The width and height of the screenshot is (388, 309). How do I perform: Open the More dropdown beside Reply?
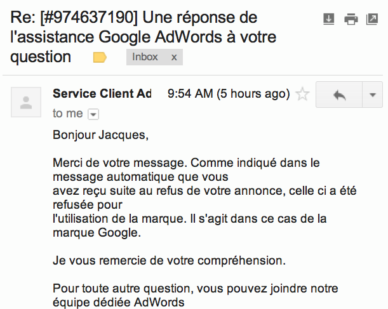point(372,95)
